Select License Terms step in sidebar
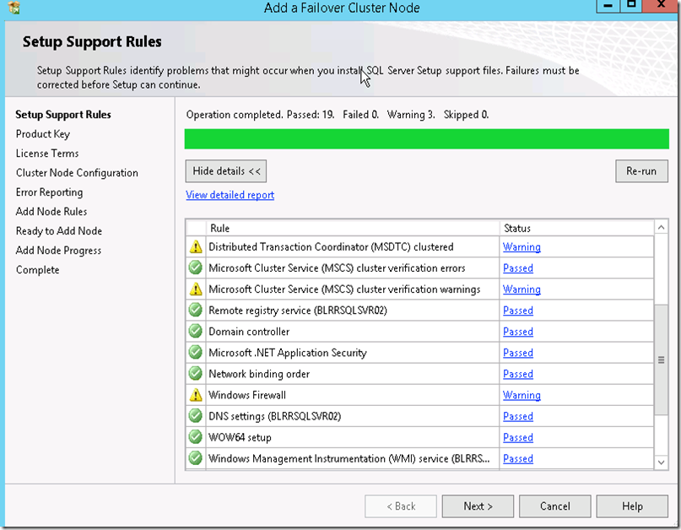This screenshot has height=530, width=681. tap(47, 154)
